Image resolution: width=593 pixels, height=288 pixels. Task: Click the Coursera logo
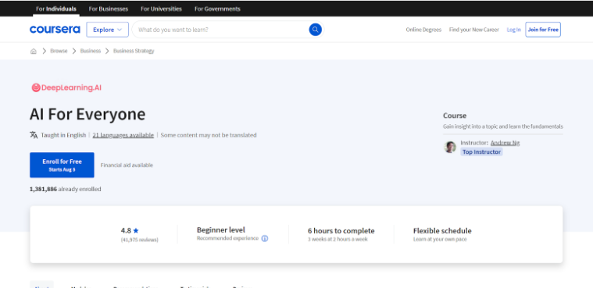click(x=55, y=30)
